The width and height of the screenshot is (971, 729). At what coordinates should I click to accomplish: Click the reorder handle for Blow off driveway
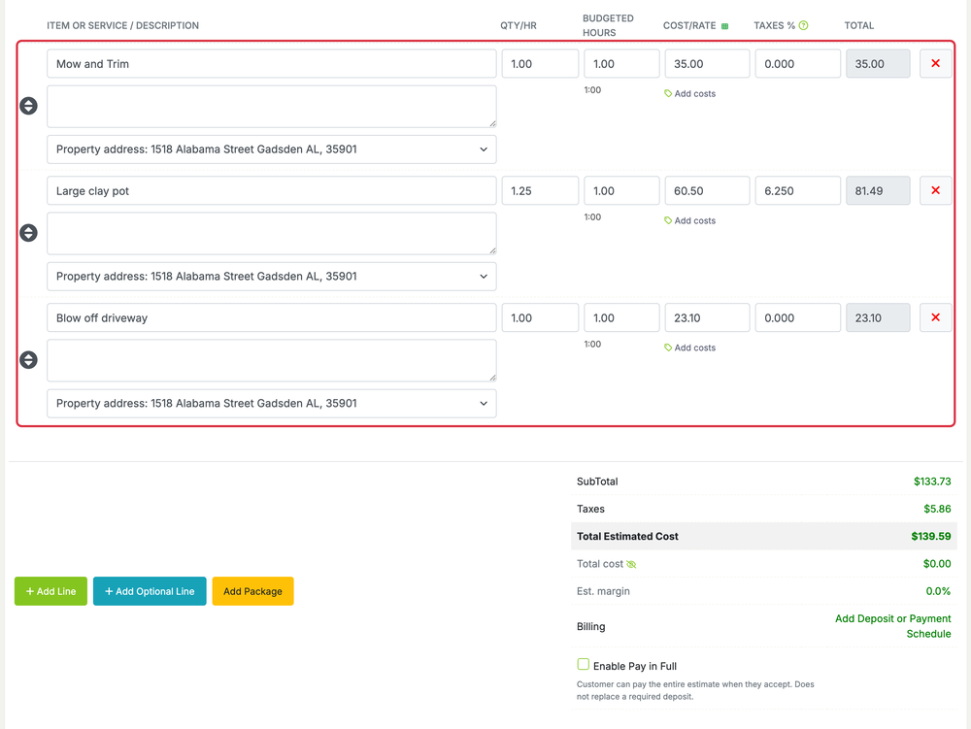pyautogui.click(x=28, y=359)
